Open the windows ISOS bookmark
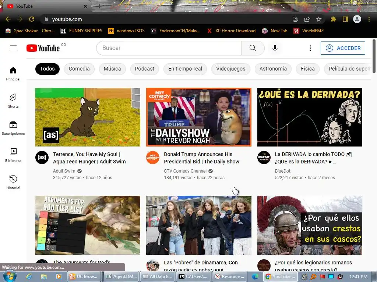377x282 pixels. pyautogui.click(x=127, y=31)
